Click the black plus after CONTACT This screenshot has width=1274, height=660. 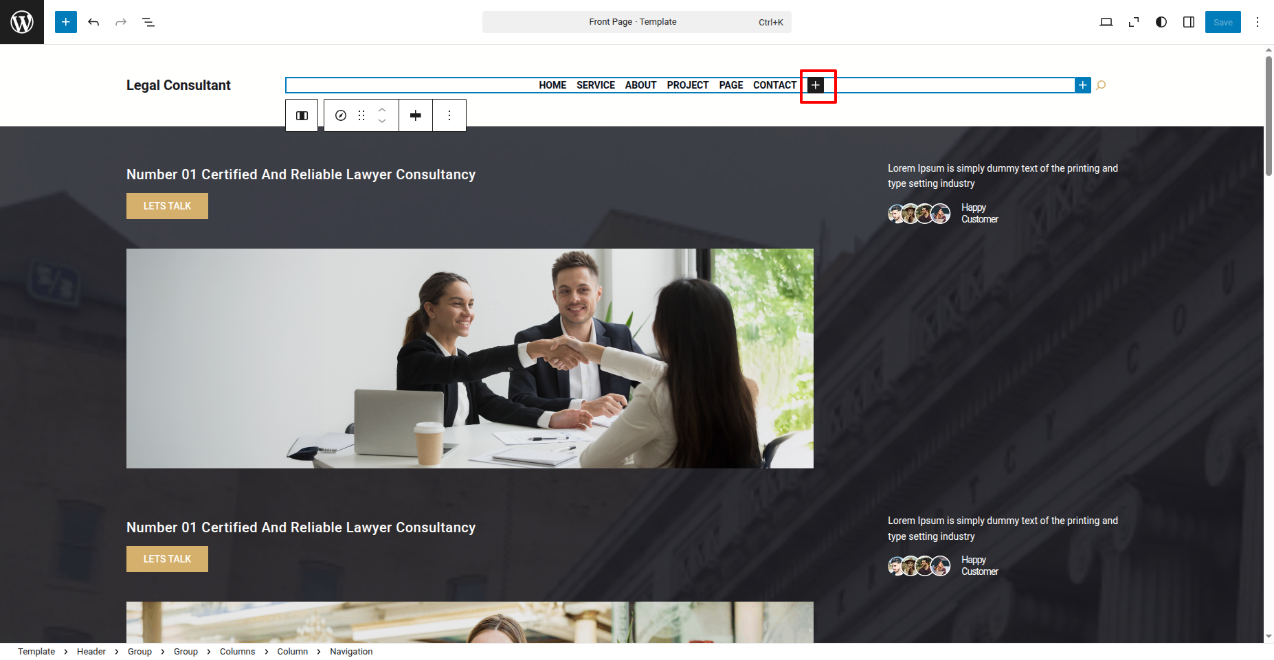pos(816,85)
